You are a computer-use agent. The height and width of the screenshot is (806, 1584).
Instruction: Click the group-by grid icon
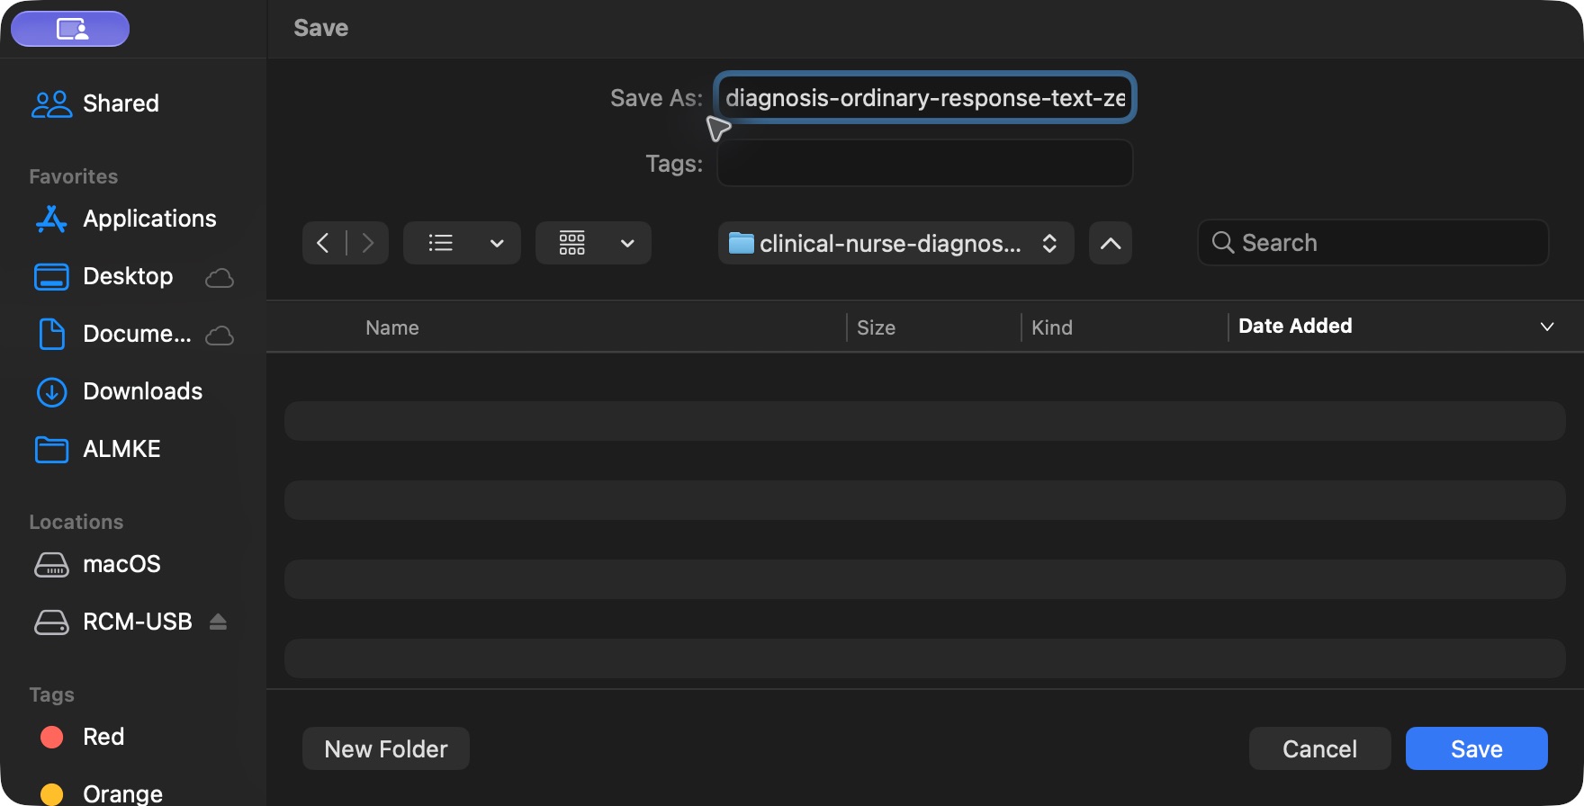pyautogui.click(x=572, y=243)
